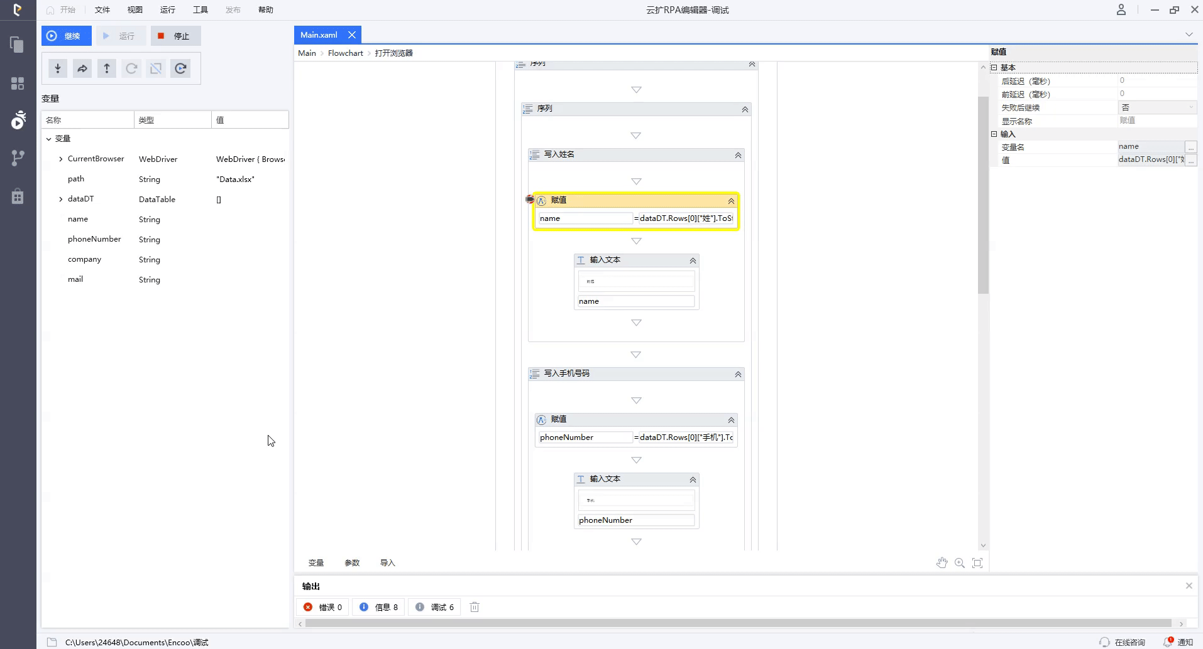This screenshot has width=1203, height=649.
Task: Expand the dataDT variable row
Action: pos(61,199)
